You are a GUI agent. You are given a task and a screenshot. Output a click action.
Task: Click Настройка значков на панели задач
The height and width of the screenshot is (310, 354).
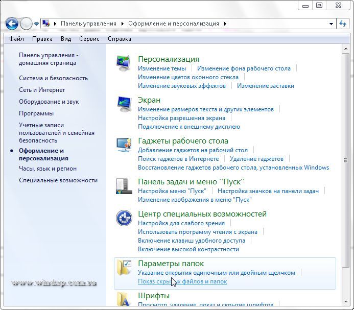(x=268, y=191)
